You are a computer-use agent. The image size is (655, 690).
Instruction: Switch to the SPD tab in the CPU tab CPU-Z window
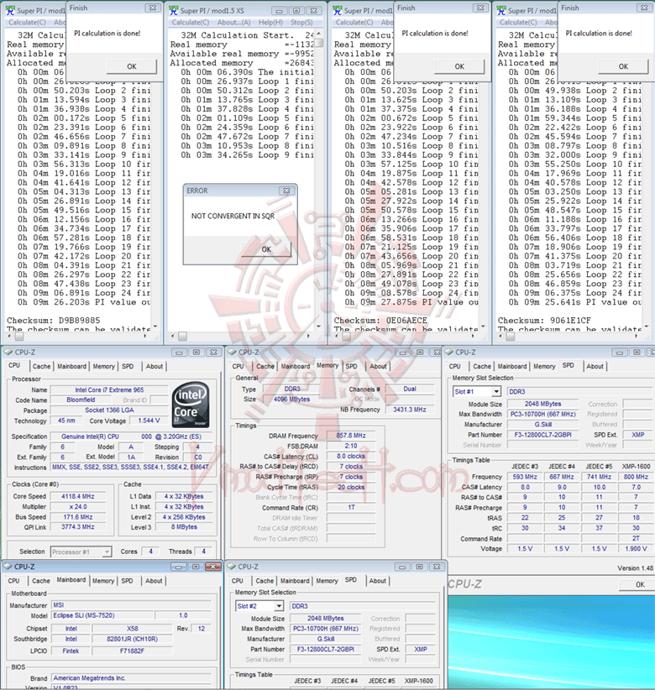[x=128, y=366]
